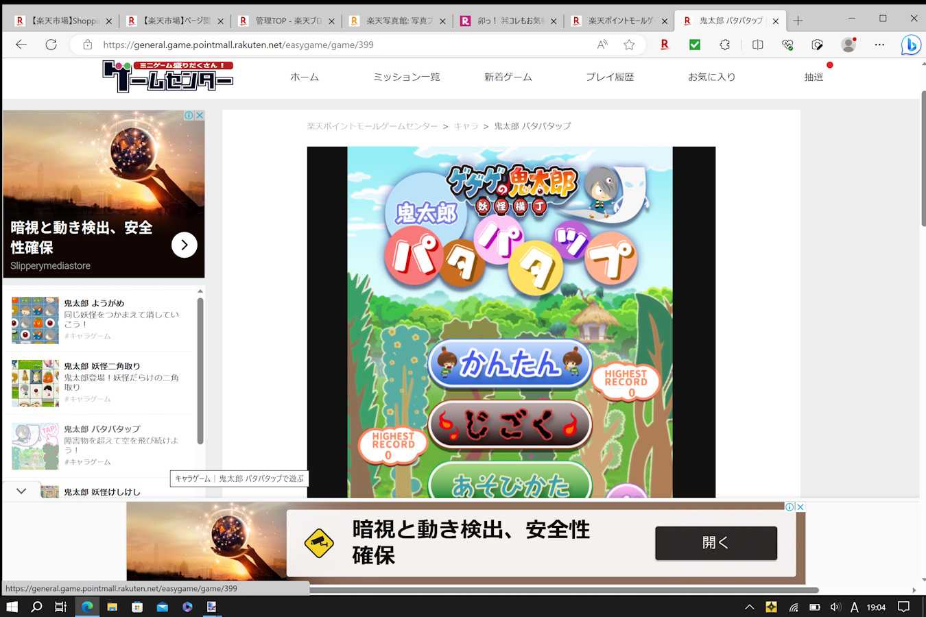This screenshot has width=926, height=617.
Task: Open the Settings and more menu
Action: click(879, 45)
